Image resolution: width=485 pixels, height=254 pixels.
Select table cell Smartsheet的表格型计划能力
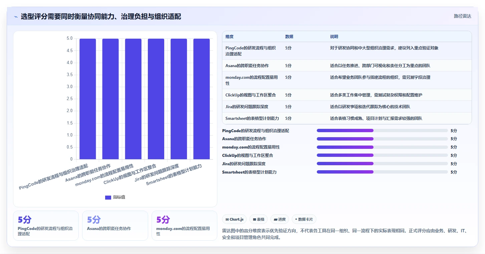point(252,118)
